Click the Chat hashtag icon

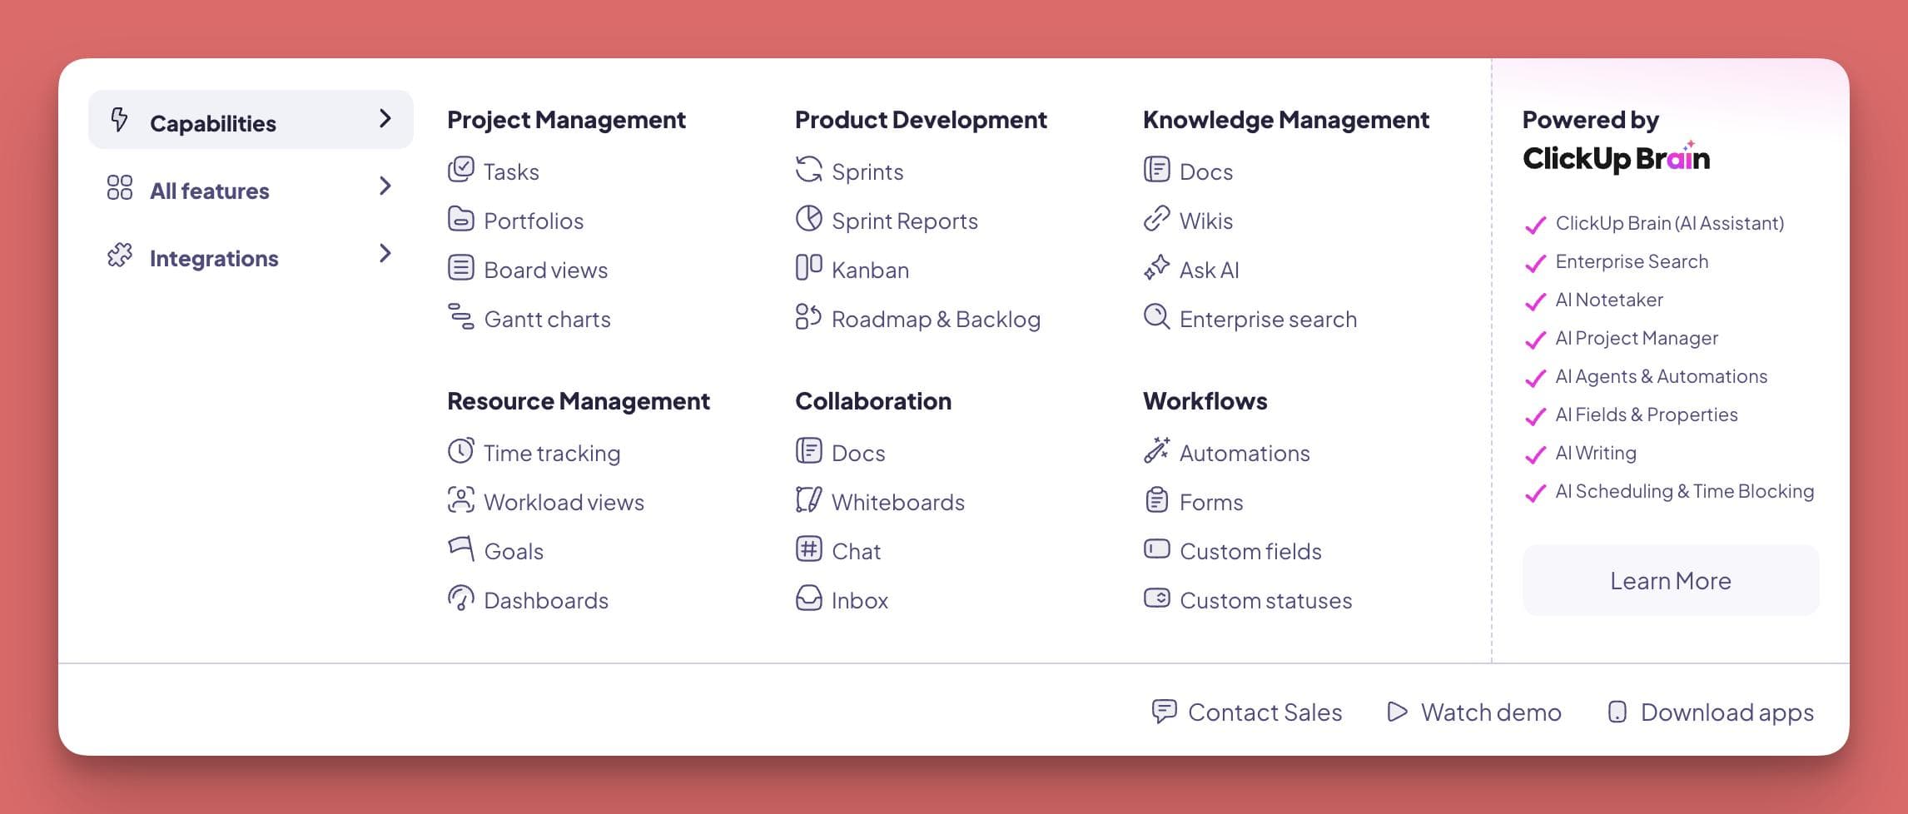(808, 549)
